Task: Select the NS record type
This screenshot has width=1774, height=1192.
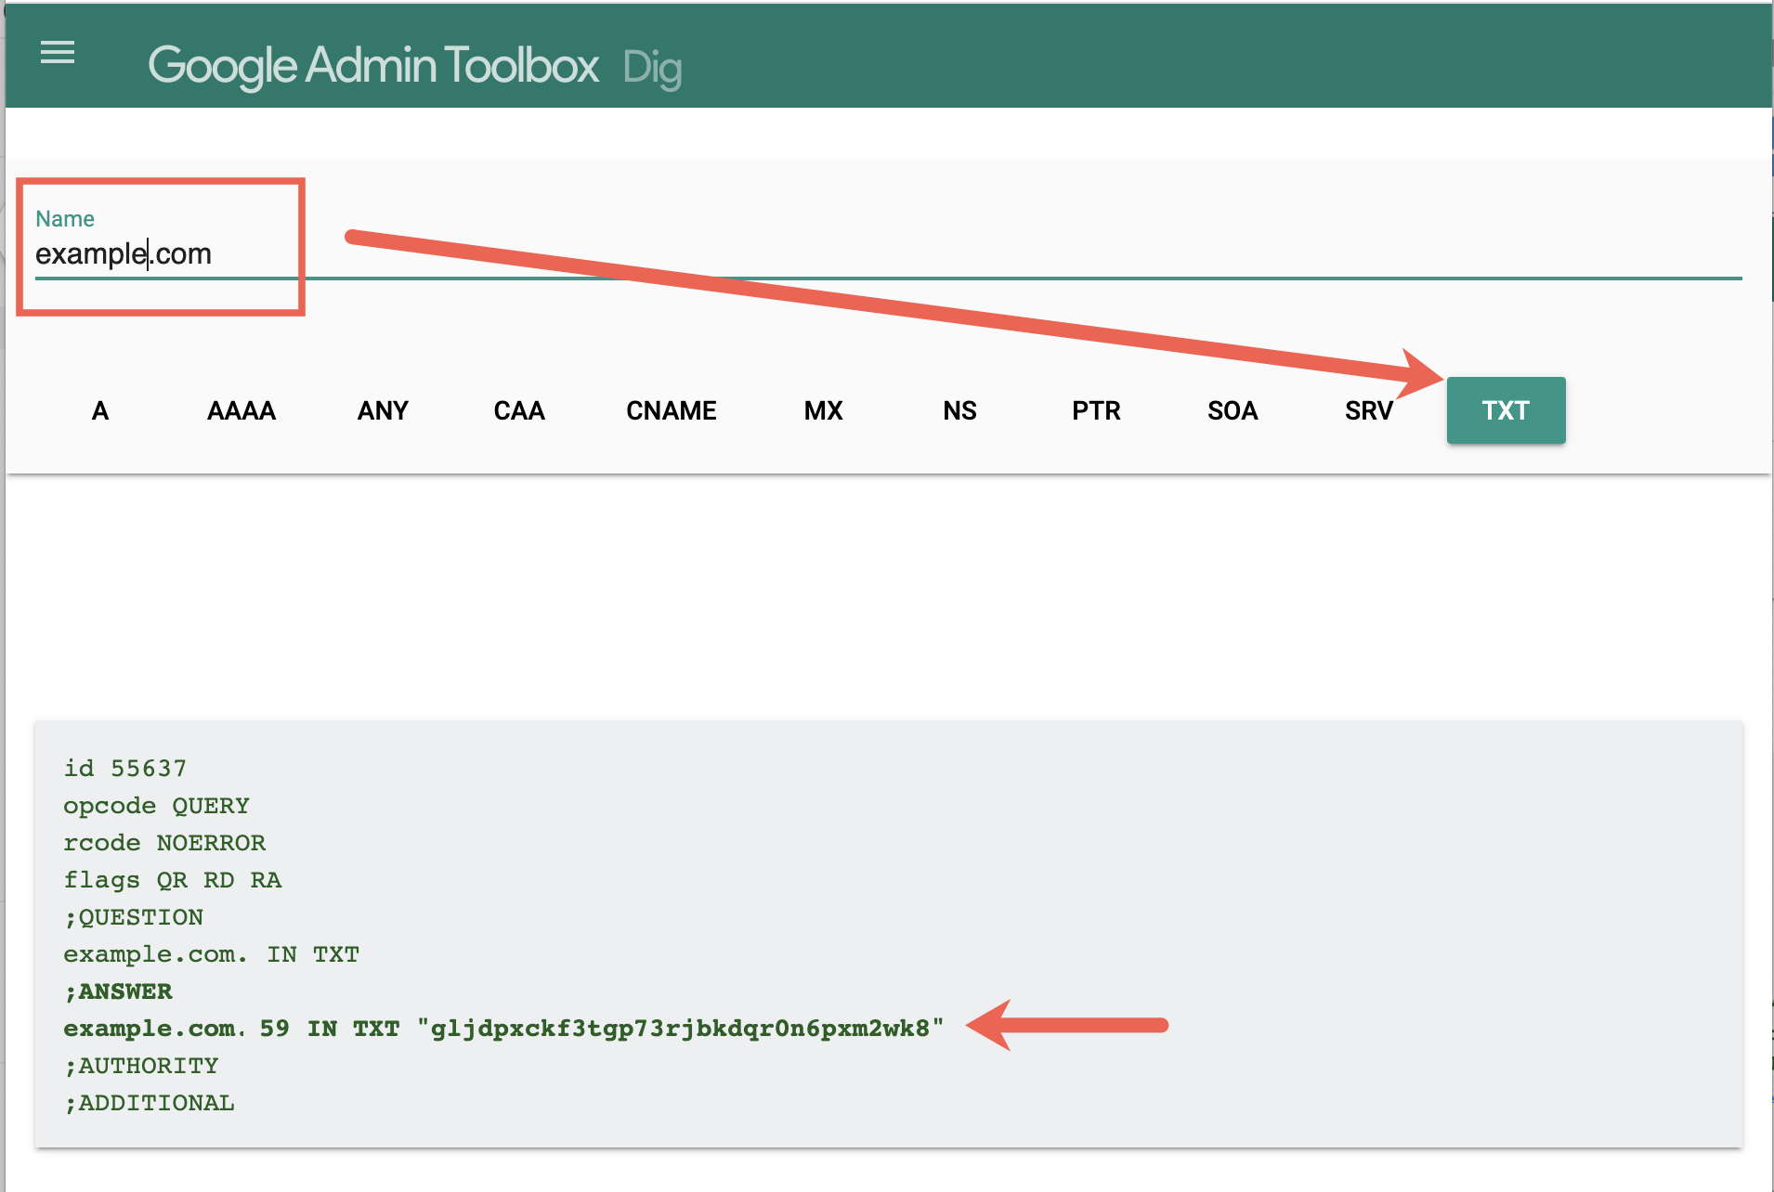Action: coord(959,410)
